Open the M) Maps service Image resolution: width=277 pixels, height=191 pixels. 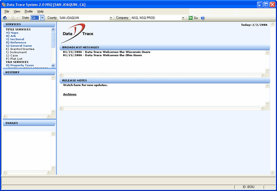click(12, 33)
